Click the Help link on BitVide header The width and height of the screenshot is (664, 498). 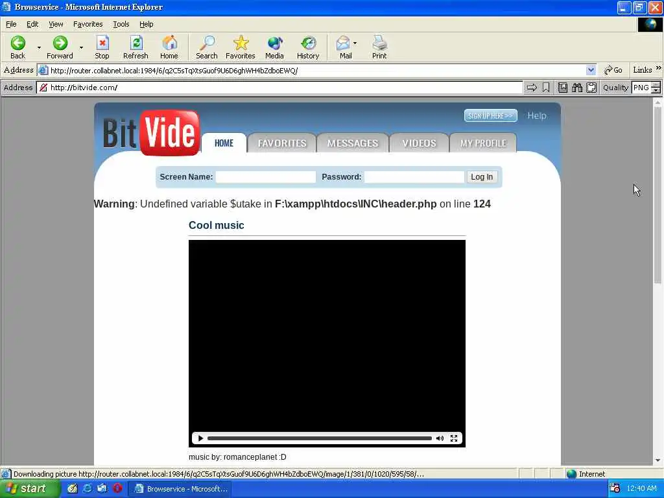536,115
